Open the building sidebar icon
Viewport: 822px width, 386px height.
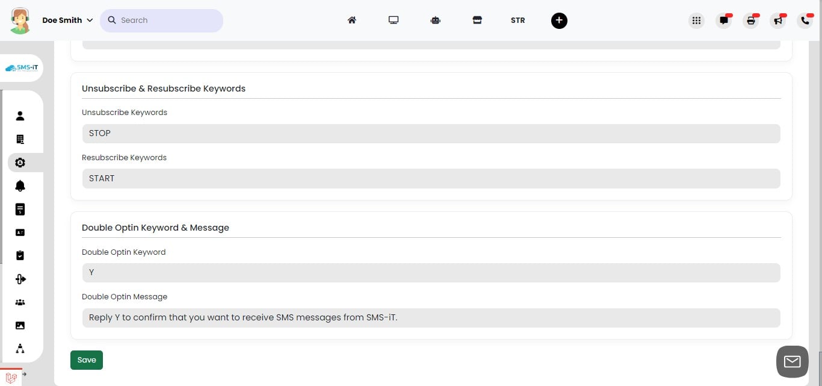point(20,139)
